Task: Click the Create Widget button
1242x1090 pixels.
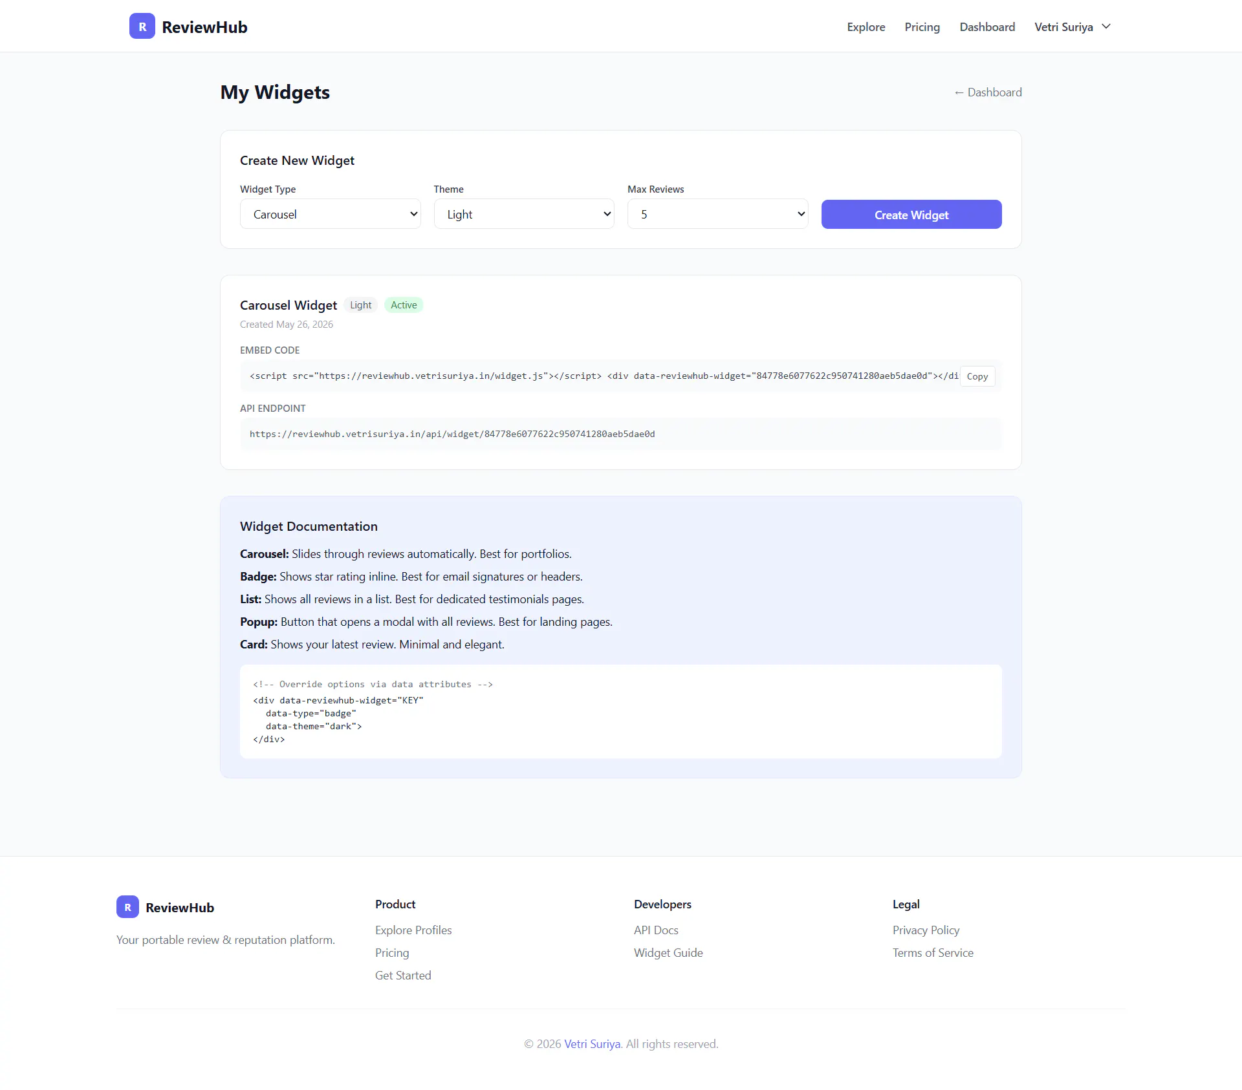Action: [911, 215]
